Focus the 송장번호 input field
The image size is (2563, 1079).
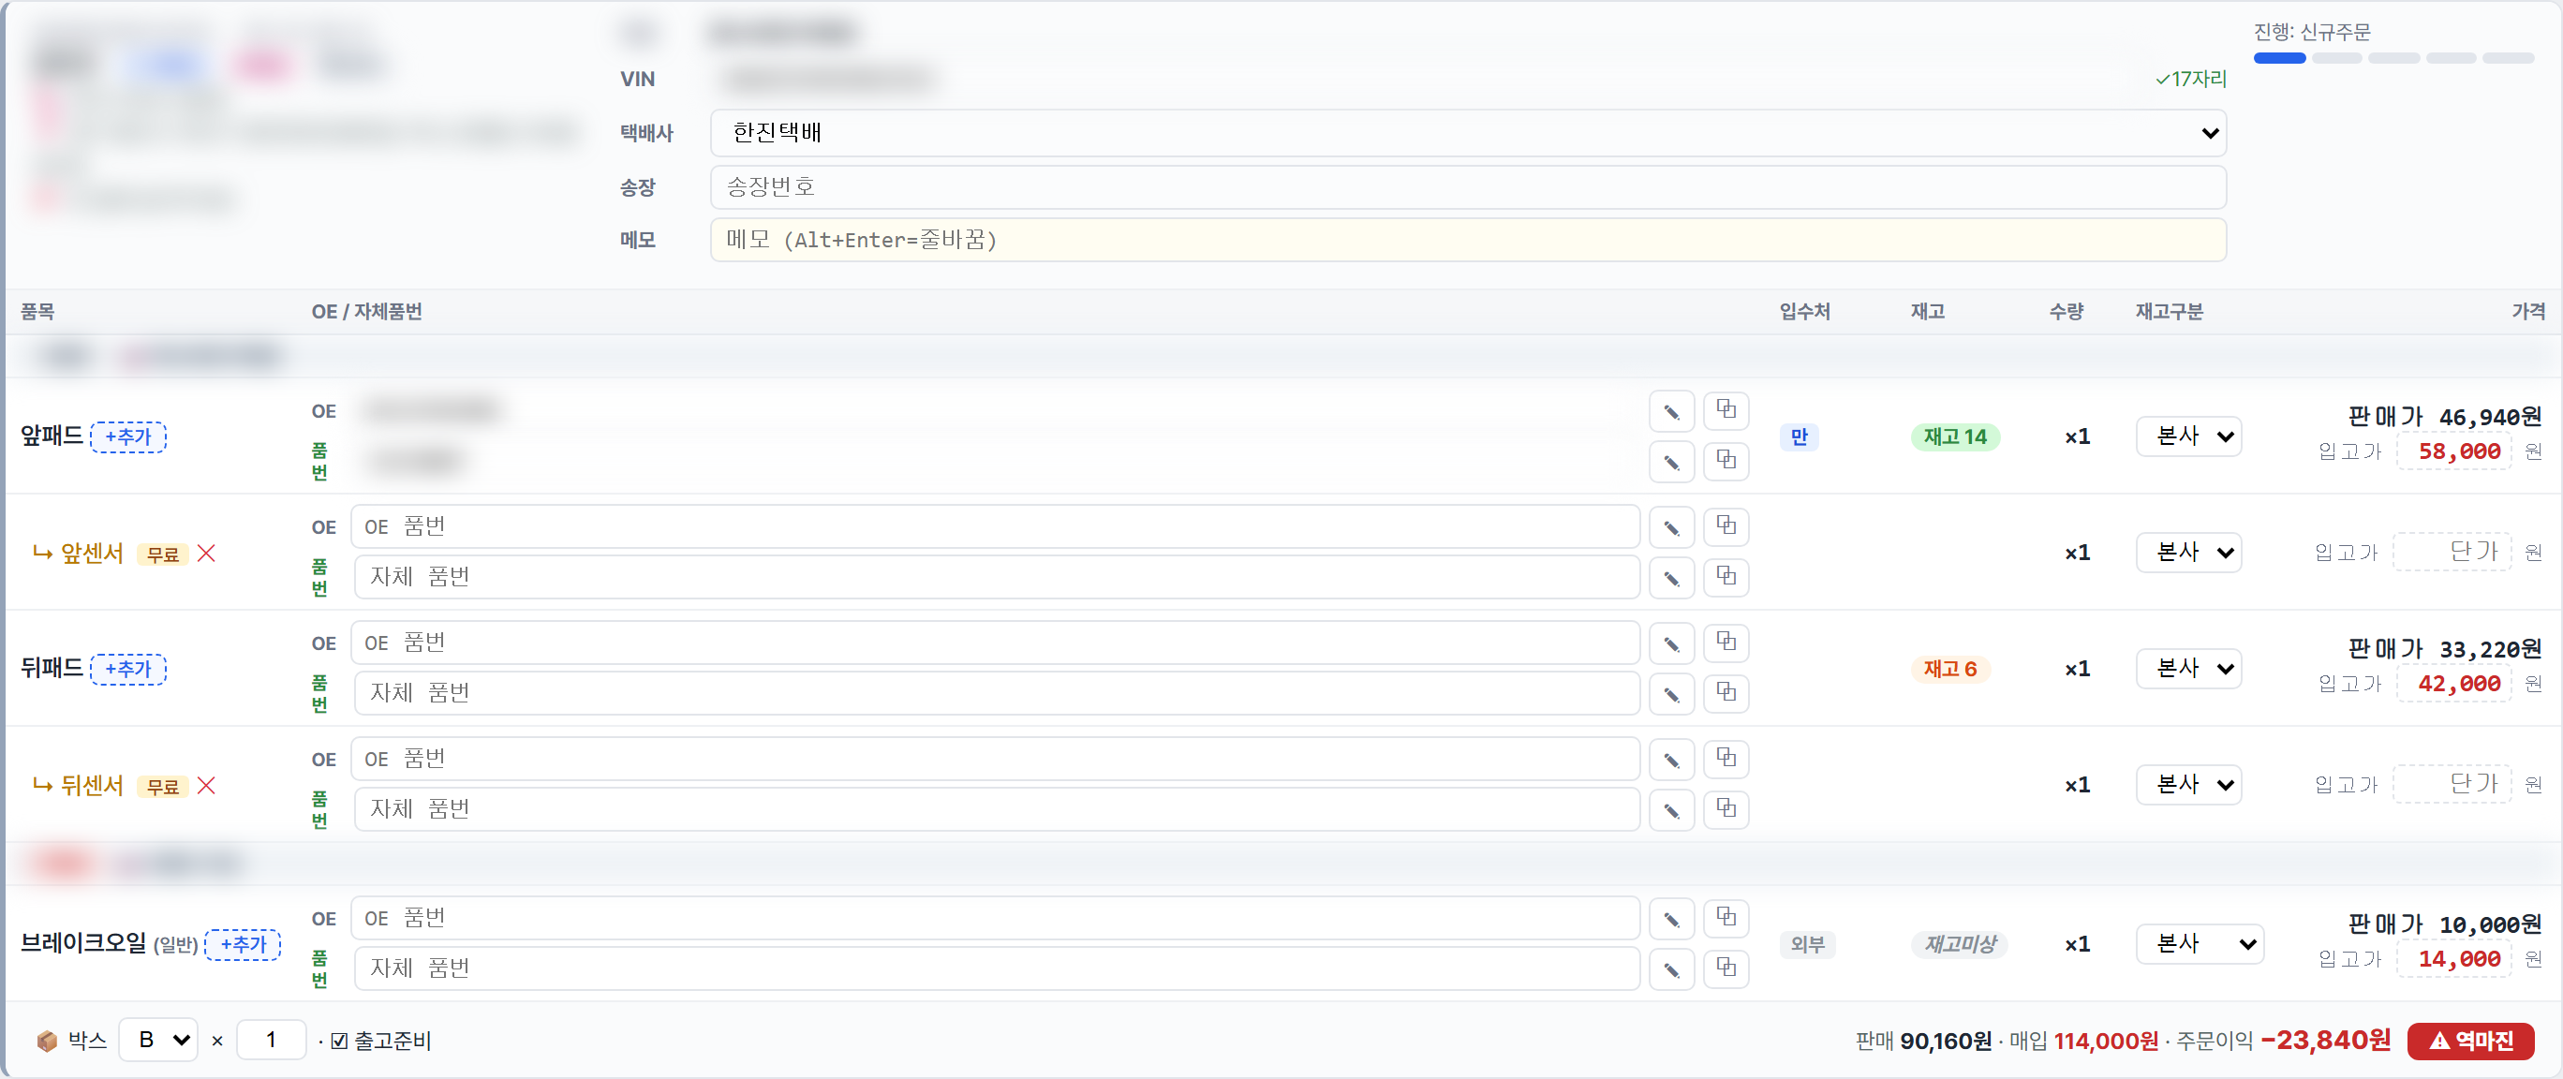click(x=1468, y=187)
